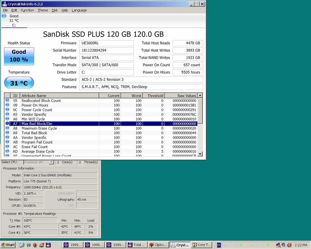The image size is (311, 249).
Task: Click status icon of Power On Hours row
Action: point(7,105)
